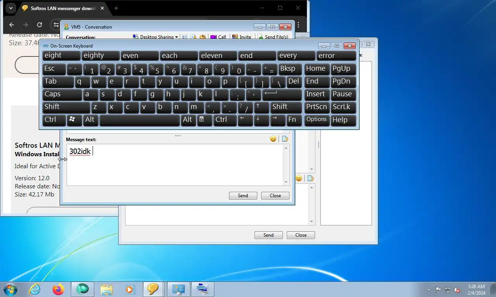Toggle the Shift key beside the up arrow
496x297 pixels.
coord(286,107)
